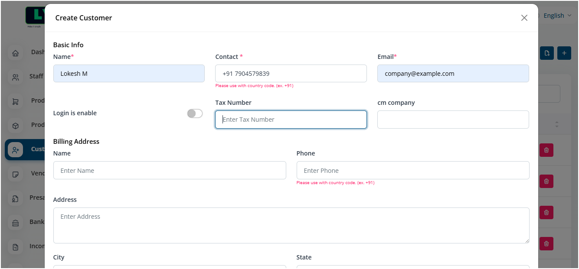Expand the sort arrows in the table header
The width and height of the screenshot is (579, 269).
coord(557,124)
